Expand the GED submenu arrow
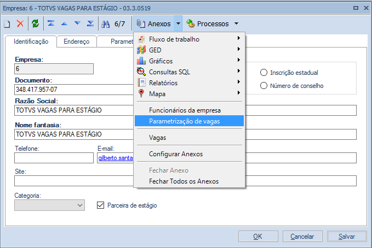 (239, 49)
